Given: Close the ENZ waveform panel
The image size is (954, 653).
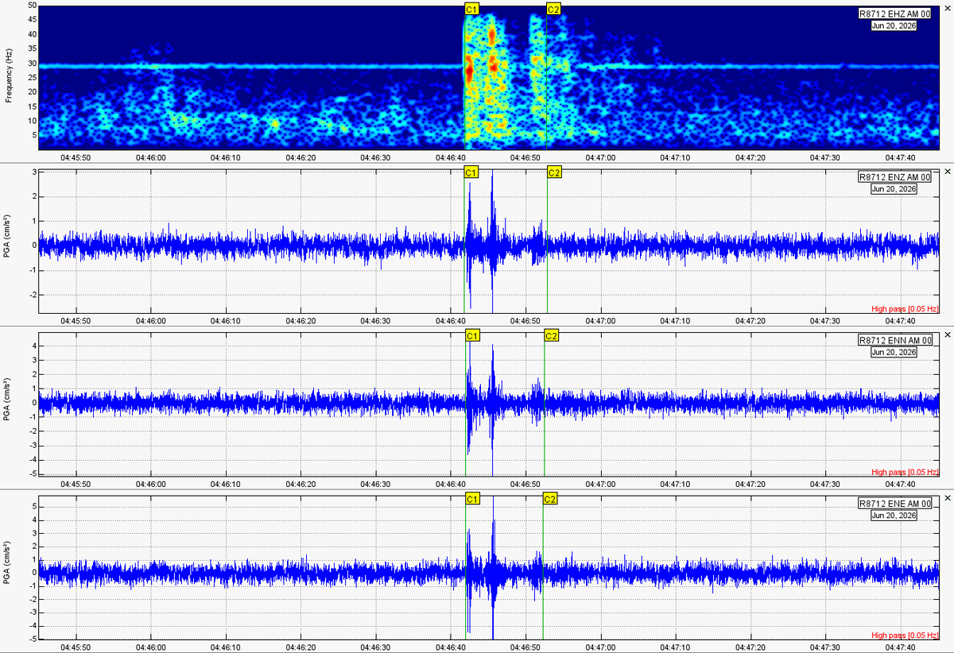Looking at the screenshot, I should (947, 171).
